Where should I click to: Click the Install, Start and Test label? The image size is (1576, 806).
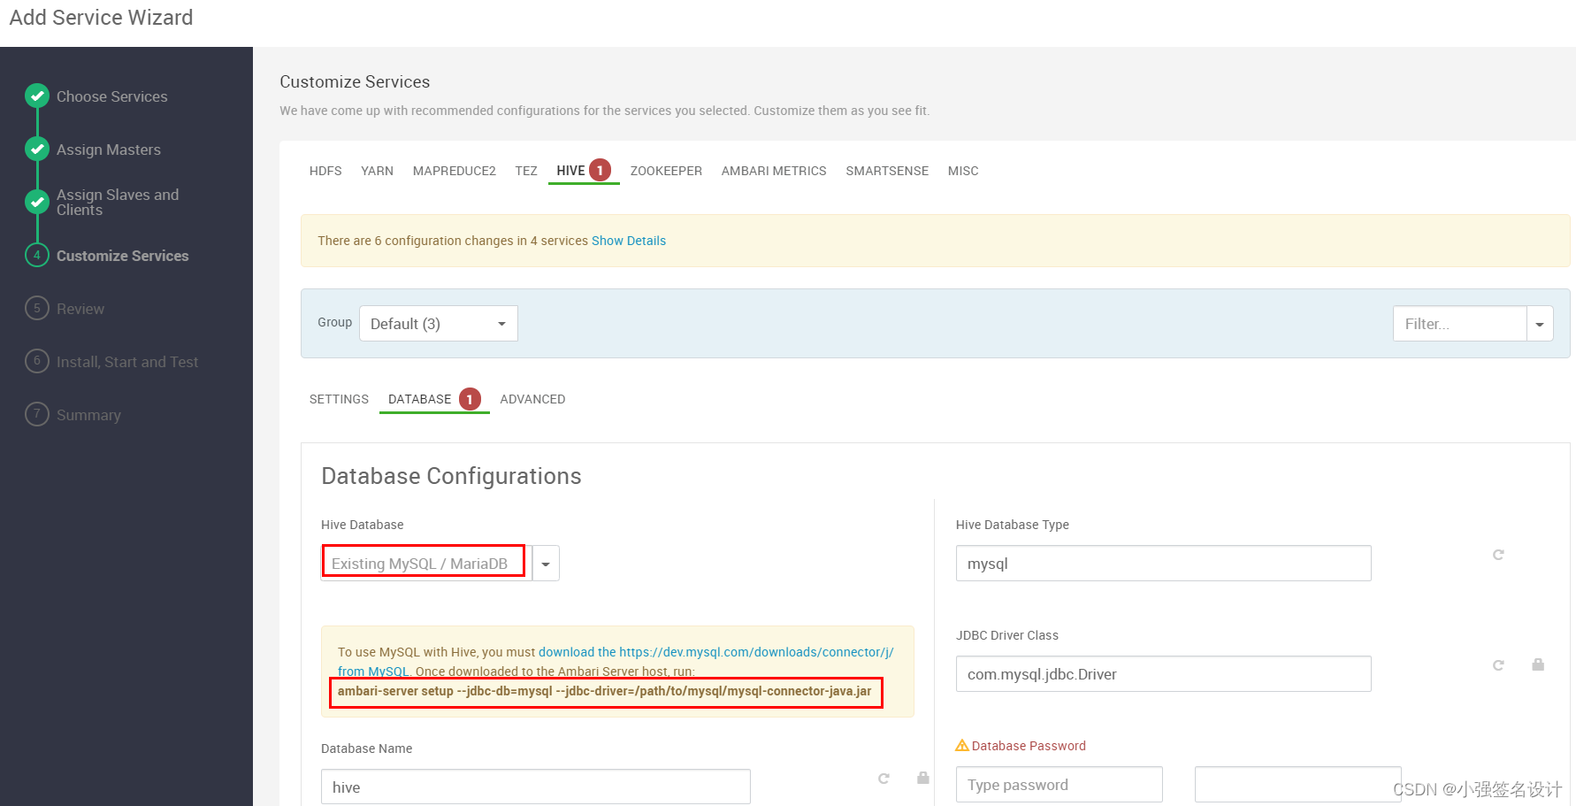(x=127, y=362)
